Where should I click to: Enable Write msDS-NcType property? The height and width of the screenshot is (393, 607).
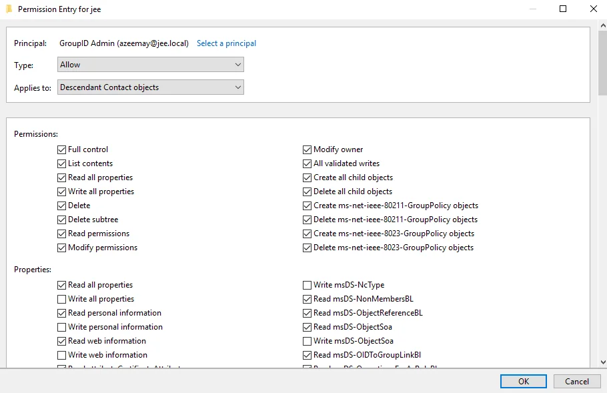307,285
